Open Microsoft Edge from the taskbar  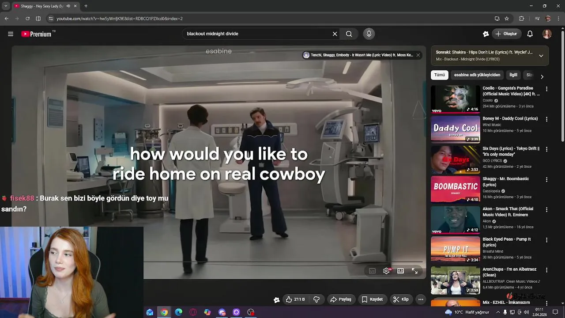click(178, 312)
